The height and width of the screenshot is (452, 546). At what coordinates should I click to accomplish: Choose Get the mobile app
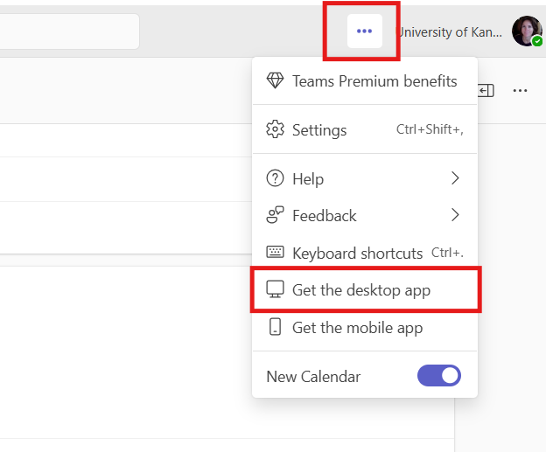pyautogui.click(x=357, y=328)
